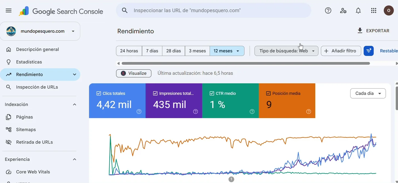Select the 28 días range tab
Image resolution: width=398 pixels, height=183 pixels.
point(173,51)
